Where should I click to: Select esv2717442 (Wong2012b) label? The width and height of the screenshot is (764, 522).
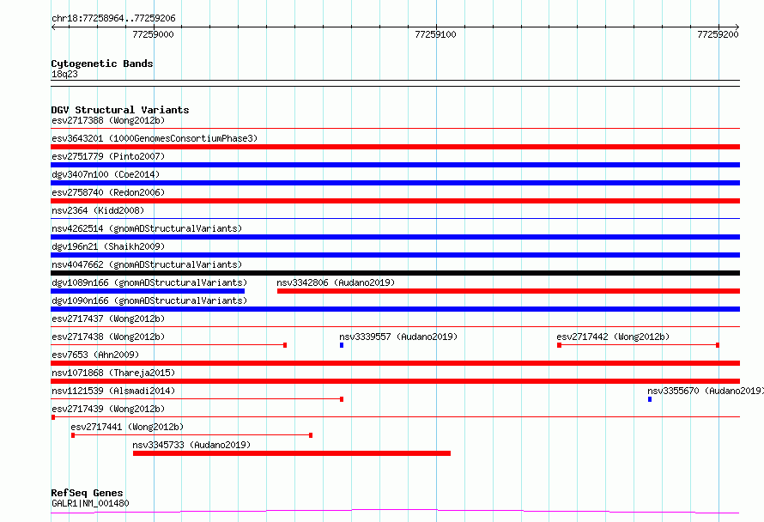[613, 337]
